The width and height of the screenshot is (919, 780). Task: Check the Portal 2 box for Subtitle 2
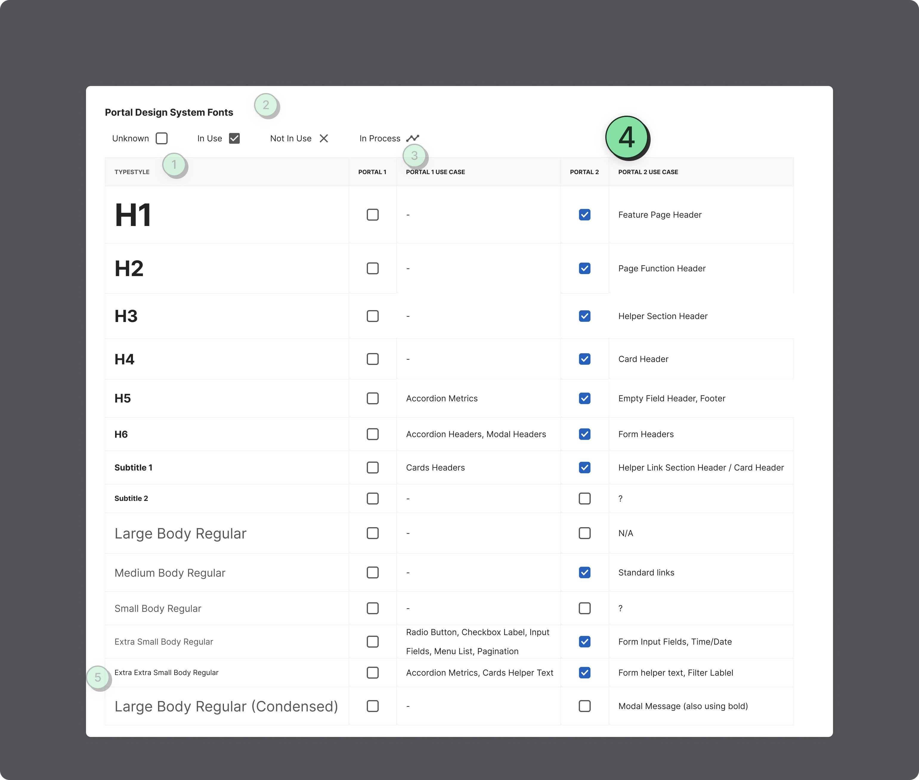(x=584, y=498)
